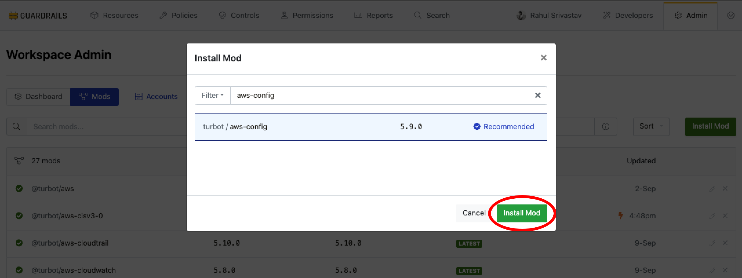The width and height of the screenshot is (742, 278).
Task: Click edit pencil for @turbot/aws mod
Action: (x=712, y=189)
